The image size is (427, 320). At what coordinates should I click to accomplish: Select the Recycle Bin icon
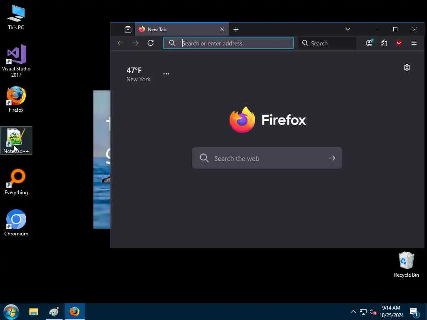pyautogui.click(x=406, y=264)
